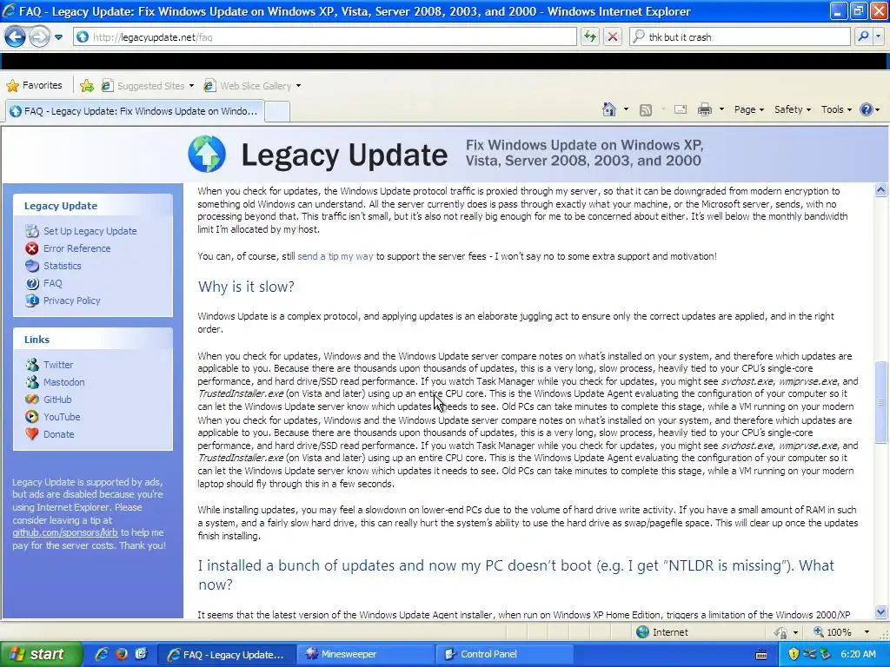Click the page scrollbar down arrow

(881, 612)
